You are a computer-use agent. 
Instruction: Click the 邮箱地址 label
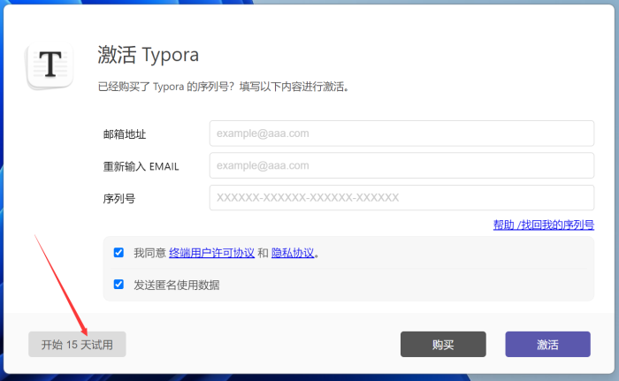coord(125,134)
